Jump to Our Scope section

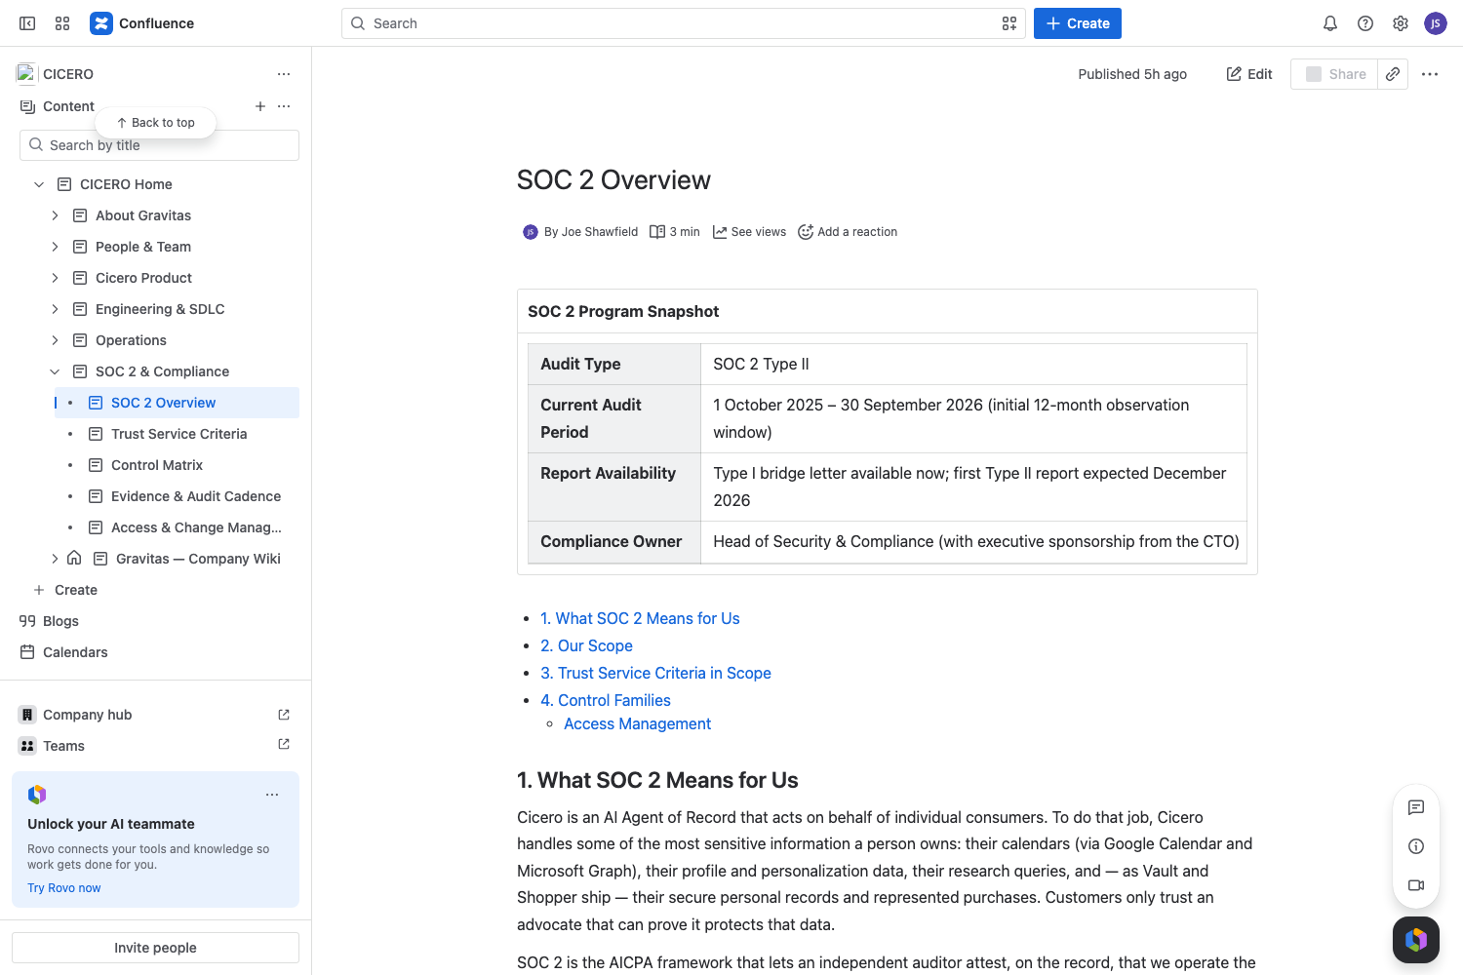[586, 645]
